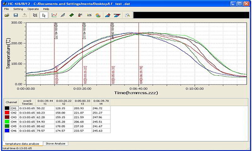Click the red bottle-shaped toolbar icon
This screenshot has height=151, width=252.
(x=80, y=15)
